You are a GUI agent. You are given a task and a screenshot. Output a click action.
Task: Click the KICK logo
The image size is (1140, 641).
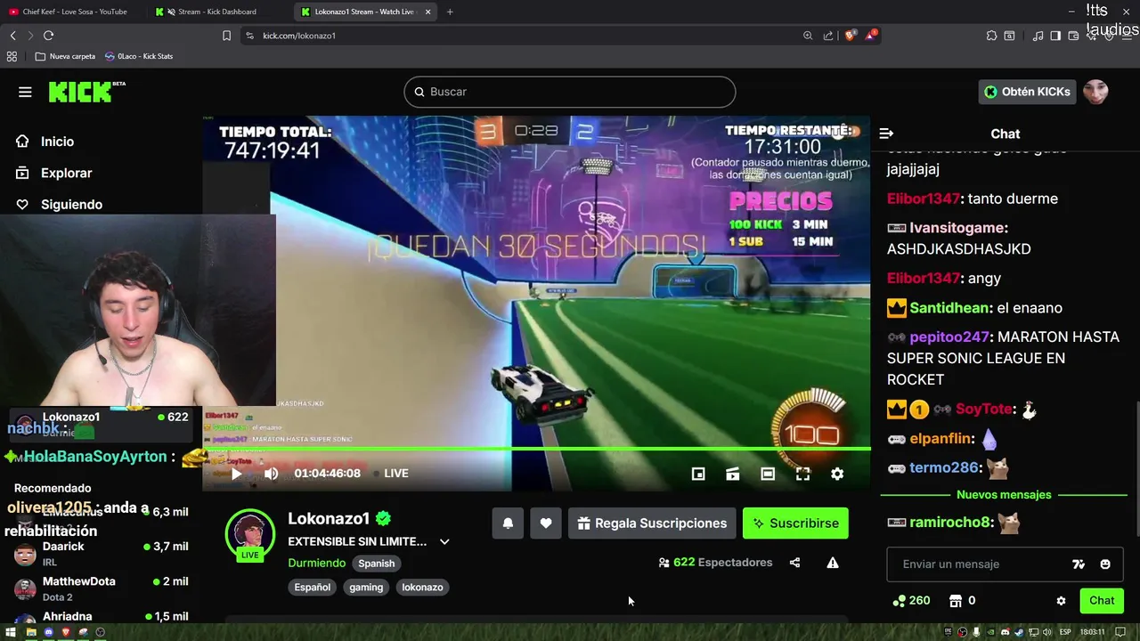click(86, 91)
